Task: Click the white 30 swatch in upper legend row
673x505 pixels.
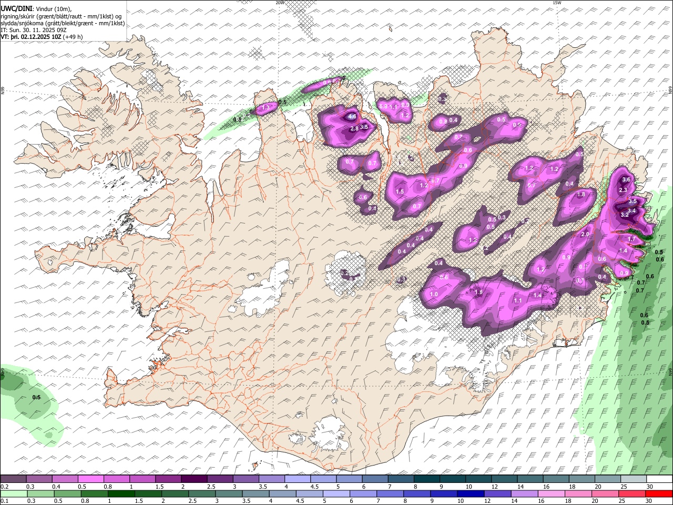Action: [659, 479]
